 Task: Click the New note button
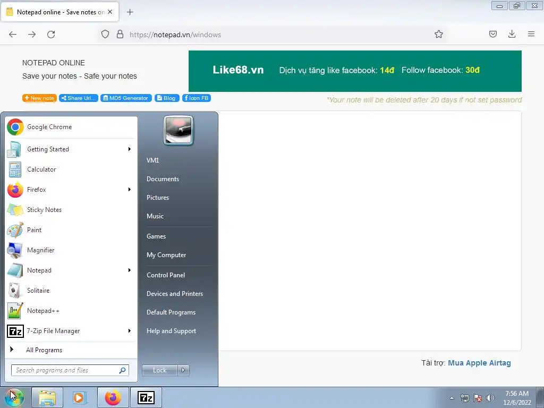pyautogui.click(x=39, y=98)
